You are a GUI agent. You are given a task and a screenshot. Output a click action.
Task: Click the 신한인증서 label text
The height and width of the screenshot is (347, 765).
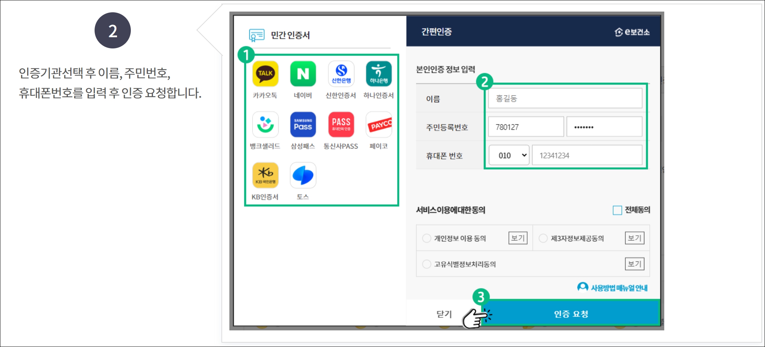[x=341, y=95]
